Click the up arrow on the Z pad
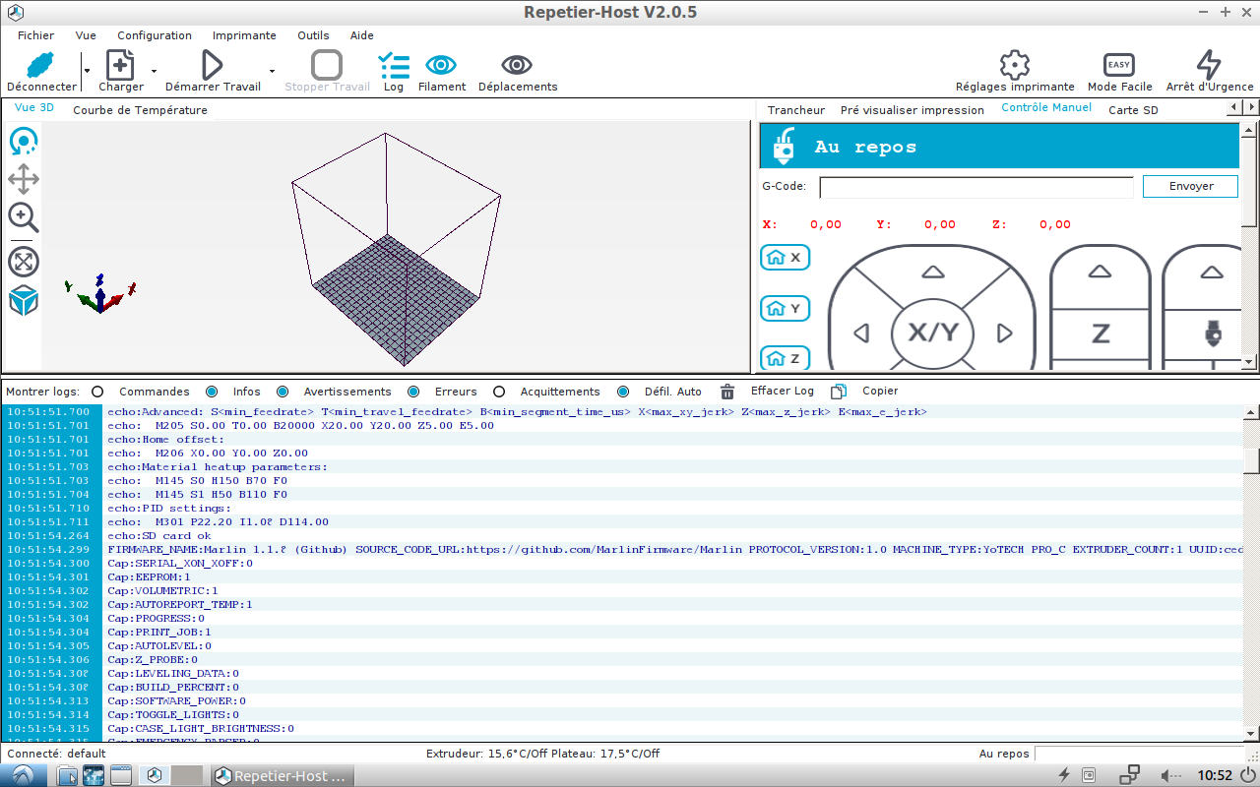The height and width of the screenshot is (787, 1260). [1100, 272]
